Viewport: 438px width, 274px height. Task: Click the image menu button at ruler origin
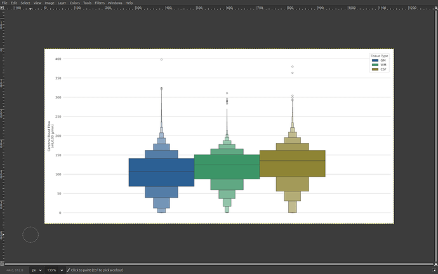2,8
